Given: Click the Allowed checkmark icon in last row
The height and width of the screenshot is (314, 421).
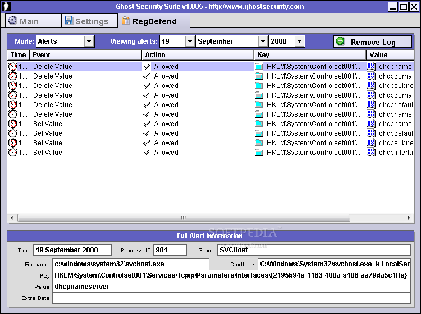Looking at the screenshot, I should click(147, 153).
